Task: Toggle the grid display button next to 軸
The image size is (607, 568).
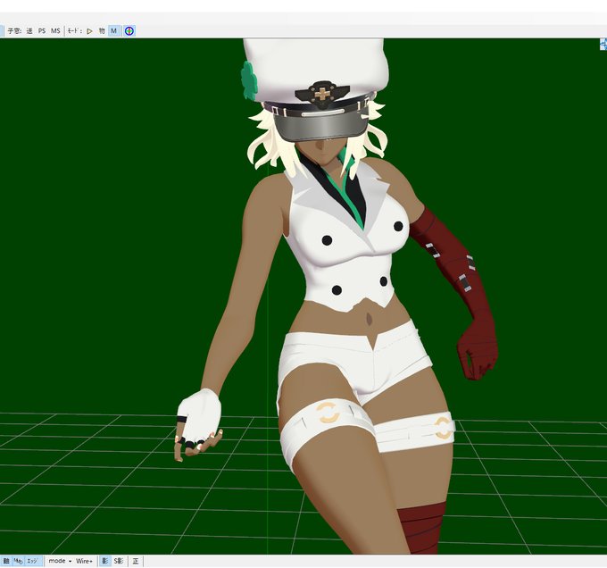Action: point(18,561)
